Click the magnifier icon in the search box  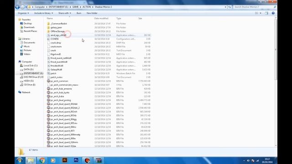click(275, 7)
